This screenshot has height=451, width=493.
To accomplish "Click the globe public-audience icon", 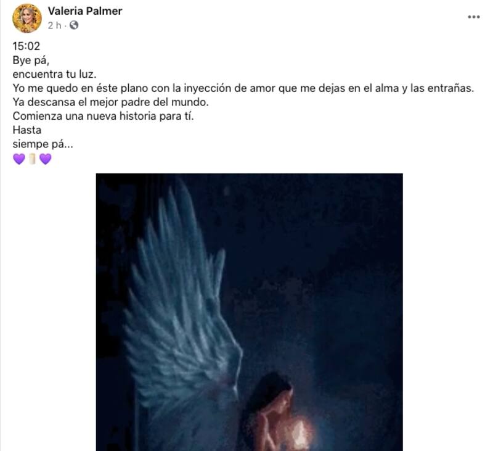I will click(74, 25).
